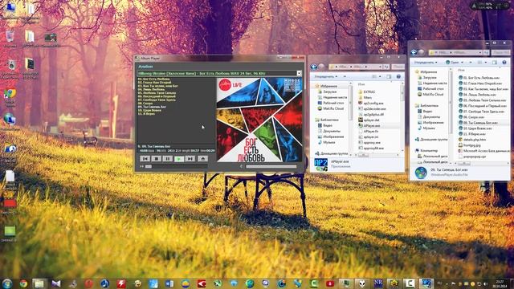This screenshot has height=289, width=514.
Task: Click the album cover art image
Action: point(259,120)
